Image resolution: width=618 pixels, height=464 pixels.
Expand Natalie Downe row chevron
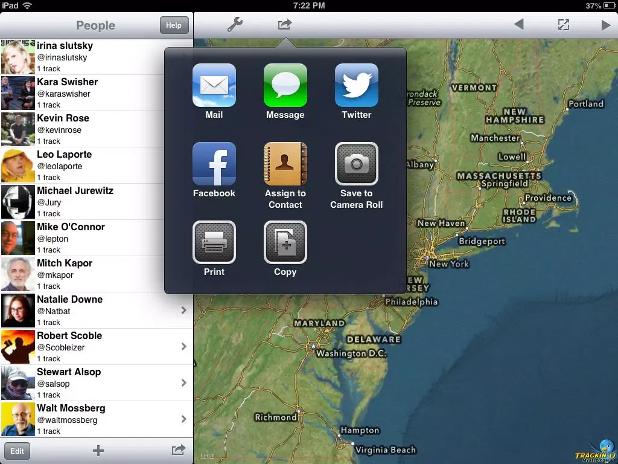(183, 311)
